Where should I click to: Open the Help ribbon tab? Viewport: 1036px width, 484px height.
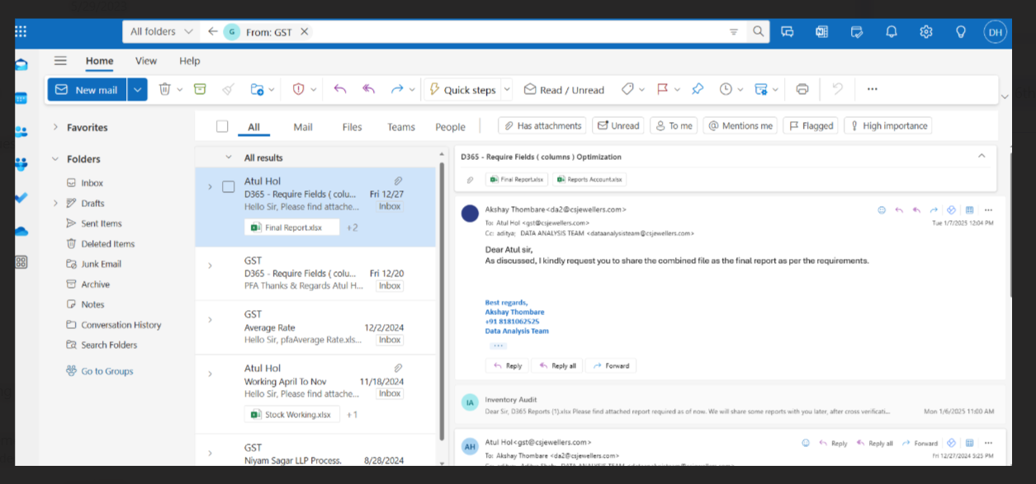click(190, 60)
